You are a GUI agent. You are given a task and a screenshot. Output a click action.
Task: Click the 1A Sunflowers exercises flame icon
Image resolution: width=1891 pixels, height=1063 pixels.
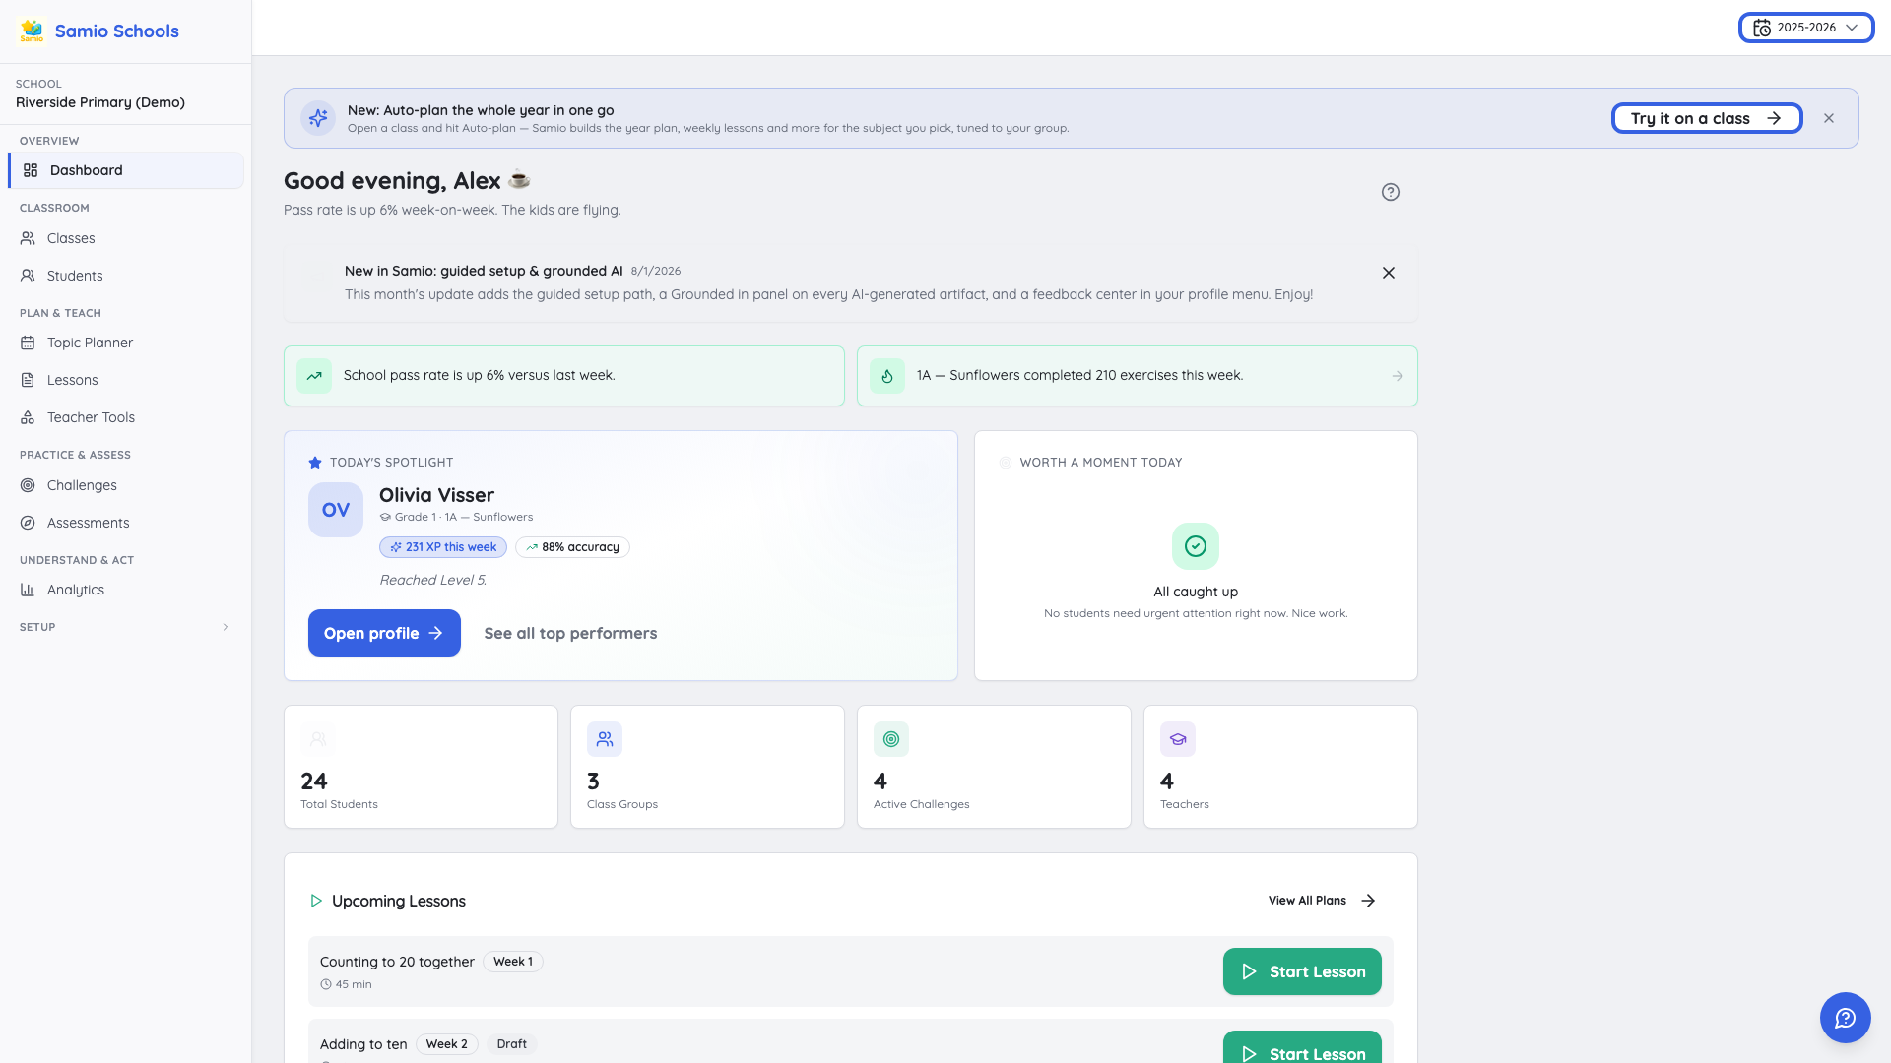(x=887, y=376)
